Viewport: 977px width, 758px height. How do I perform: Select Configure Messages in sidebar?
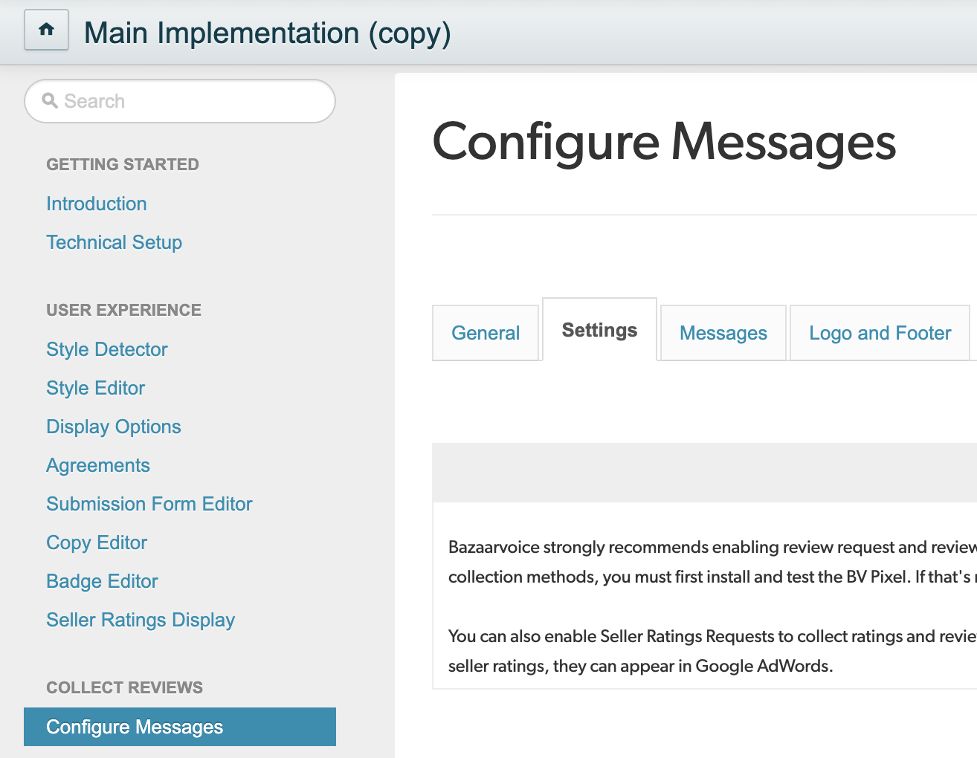tap(180, 727)
